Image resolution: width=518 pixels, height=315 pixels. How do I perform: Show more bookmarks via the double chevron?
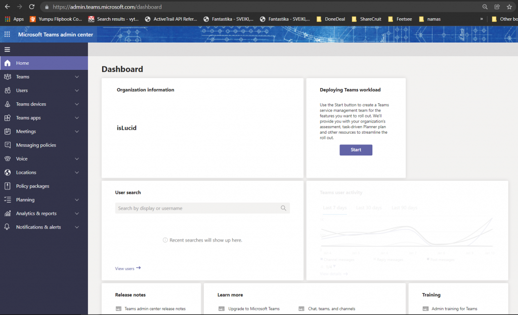point(482,19)
